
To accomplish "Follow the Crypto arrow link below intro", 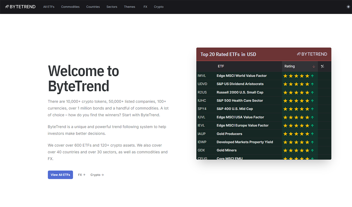I will click(x=97, y=175).
